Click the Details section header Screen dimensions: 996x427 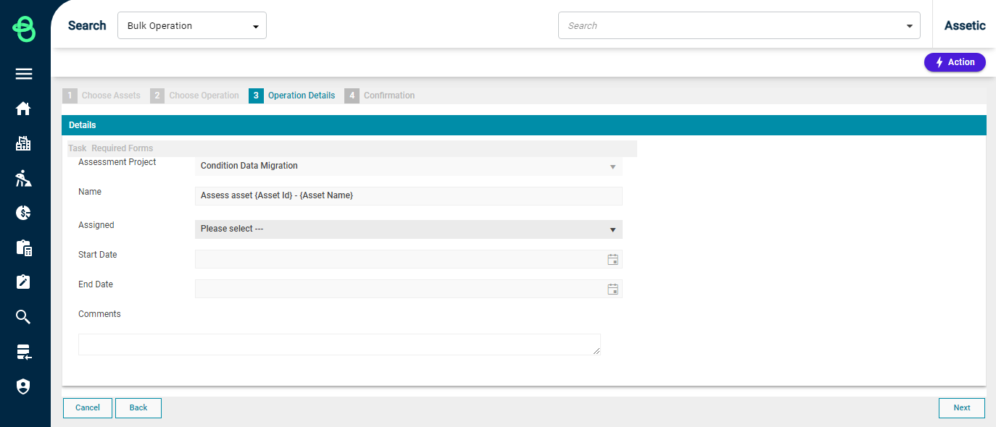524,125
